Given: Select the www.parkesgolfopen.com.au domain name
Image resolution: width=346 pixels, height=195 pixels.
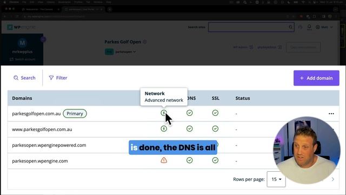Looking at the screenshot, I should point(42,129).
